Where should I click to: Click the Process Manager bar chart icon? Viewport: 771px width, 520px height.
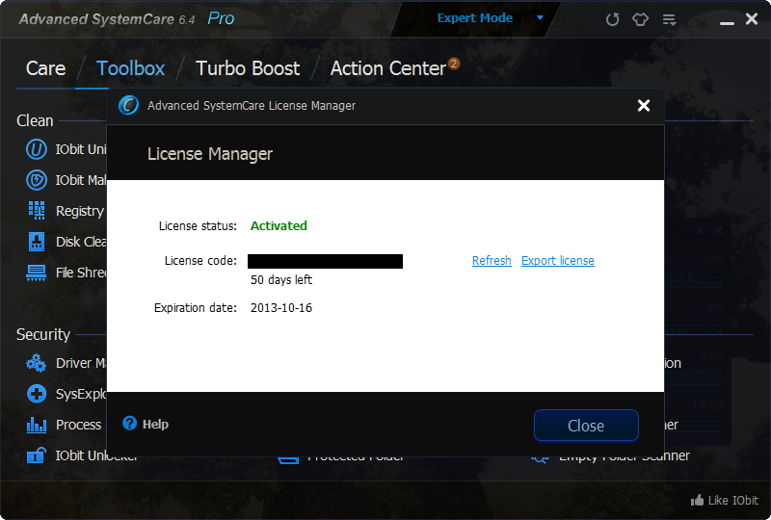click(x=37, y=425)
